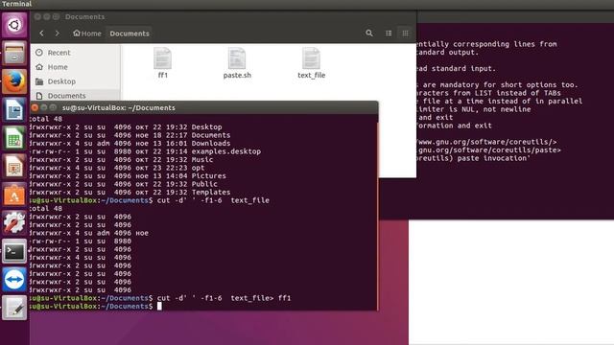Go forward in the Documents file manager

(x=58, y=34)
